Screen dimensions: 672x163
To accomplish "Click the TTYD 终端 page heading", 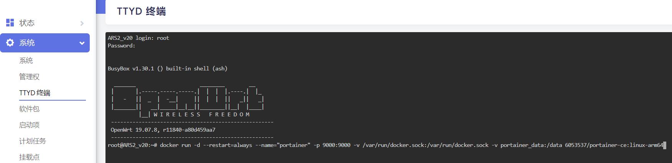I will tap(142, 11).
